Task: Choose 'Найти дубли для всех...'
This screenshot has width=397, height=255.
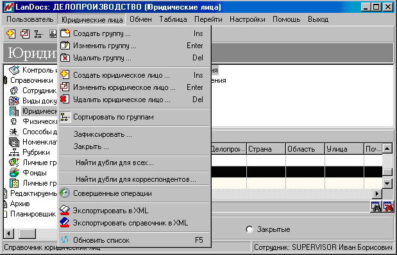Action: coord(135,163)
